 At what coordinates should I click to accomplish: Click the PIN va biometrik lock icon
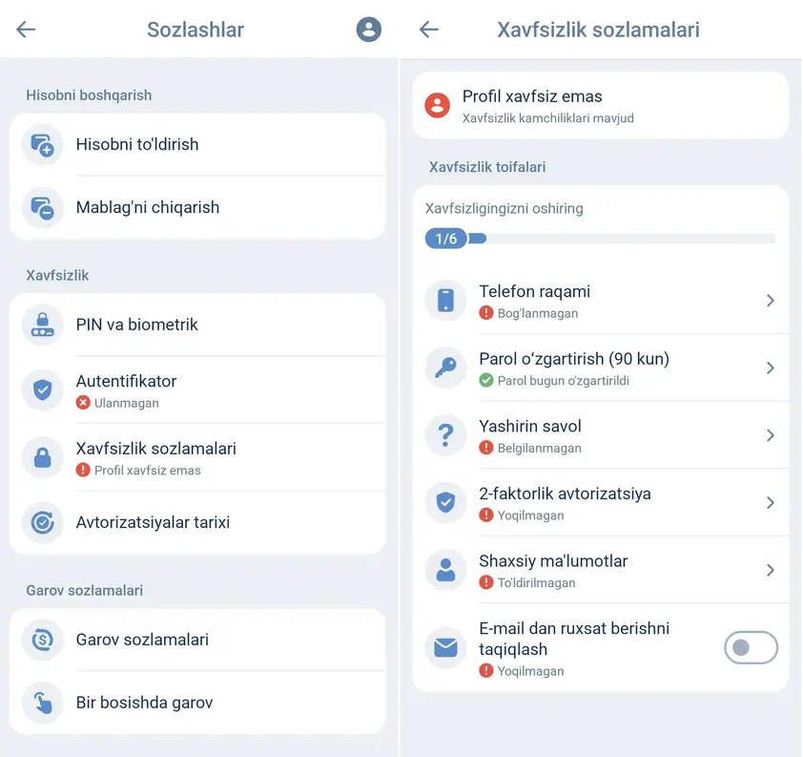pos(42,325)
